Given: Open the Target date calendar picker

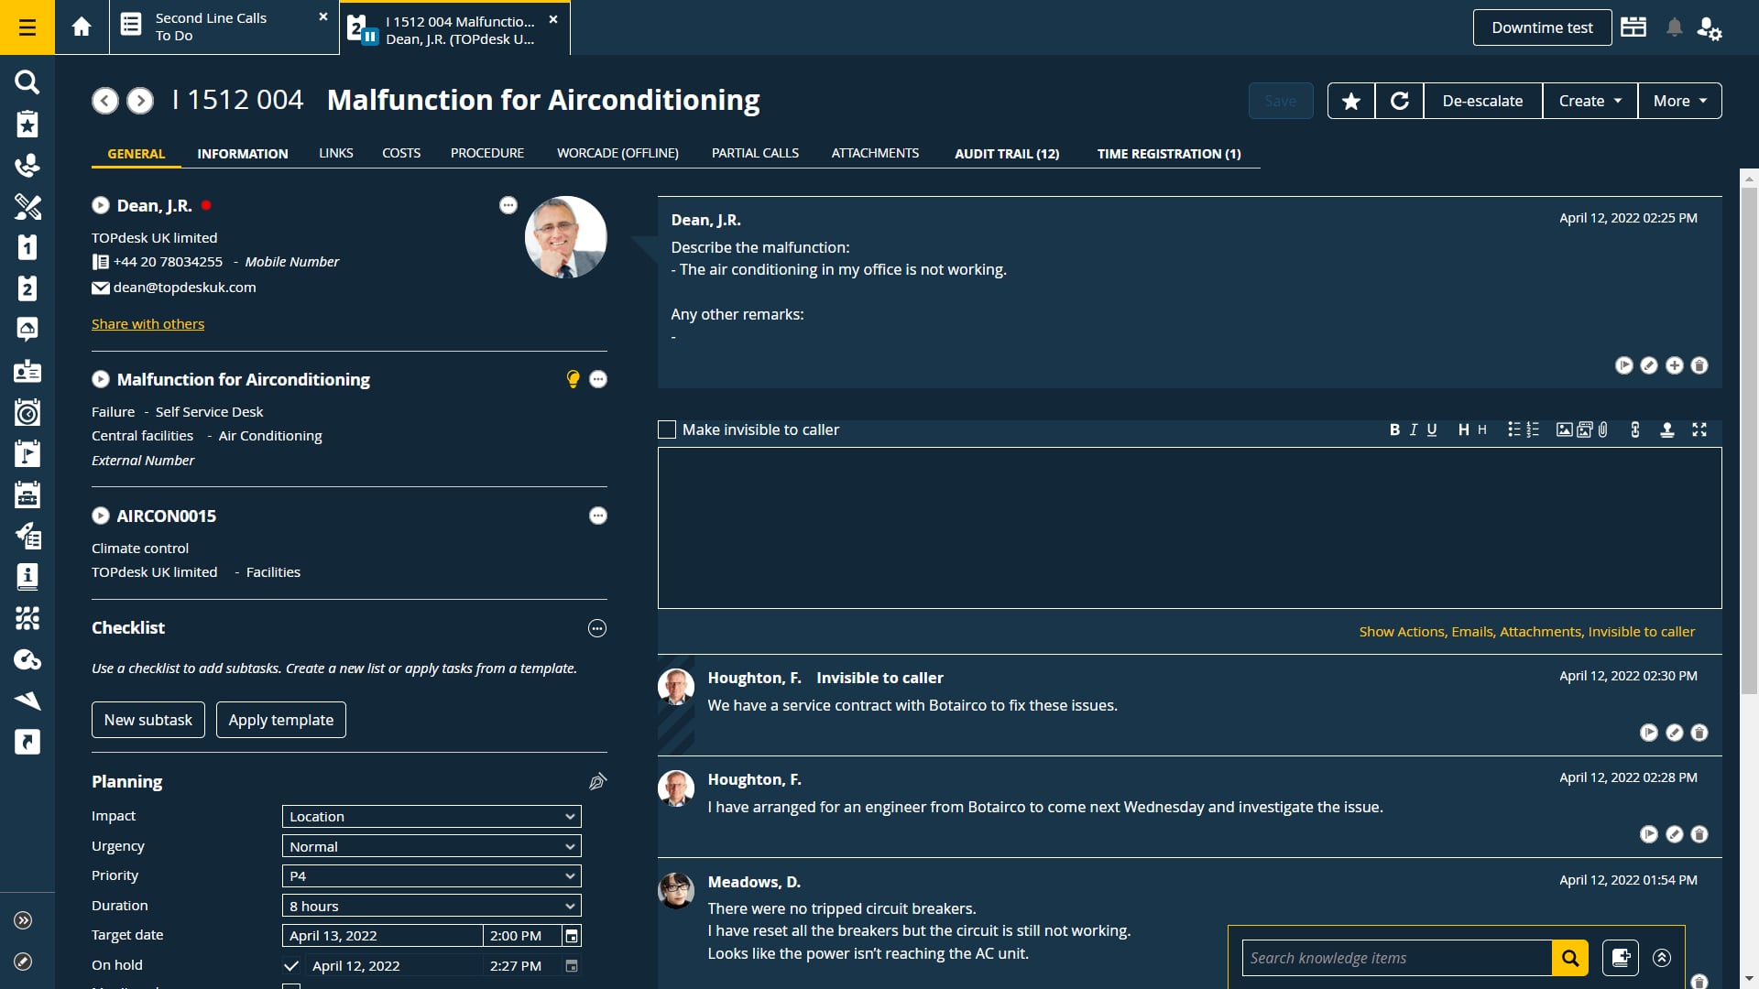Looking at the screenshot, I should point(572,936).
